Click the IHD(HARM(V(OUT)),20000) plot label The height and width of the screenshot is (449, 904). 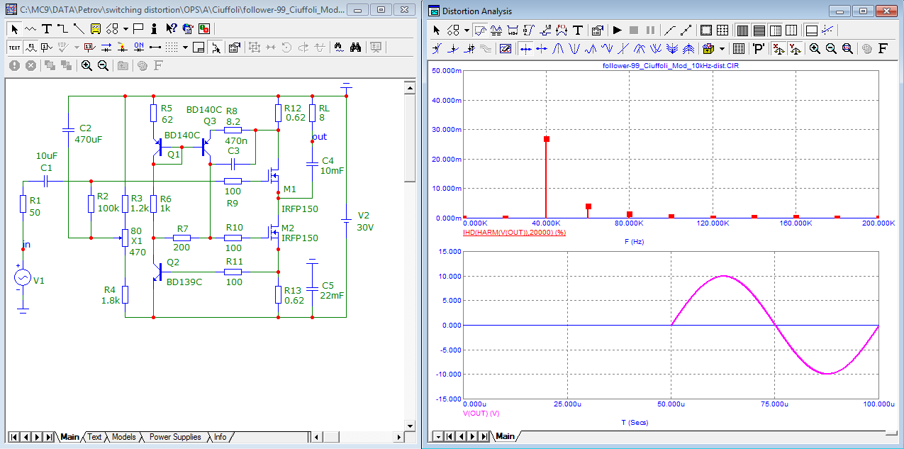[x=514, y=232]
